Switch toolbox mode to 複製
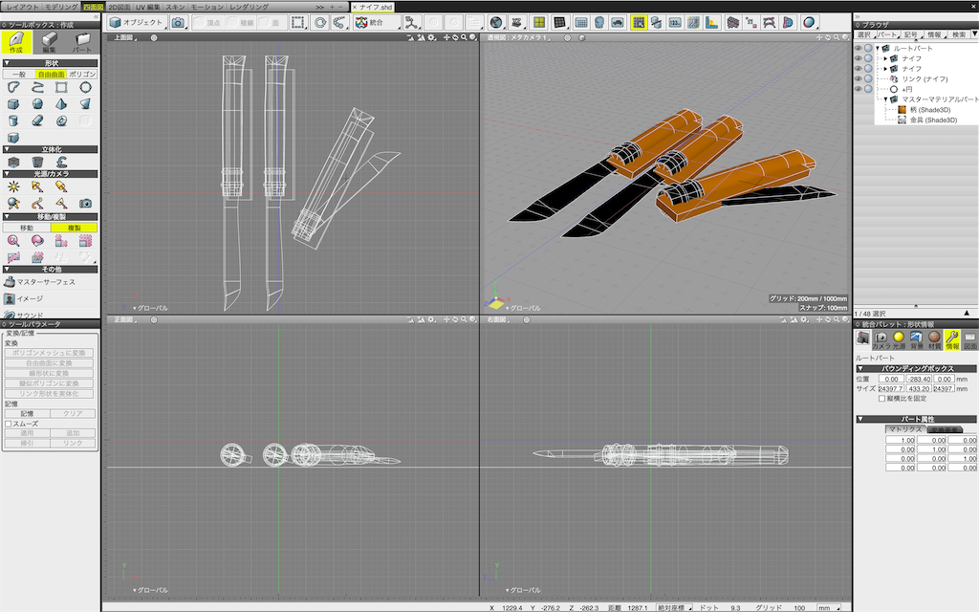The width and height of the screenshot is (979, 612). click(74, 228)
